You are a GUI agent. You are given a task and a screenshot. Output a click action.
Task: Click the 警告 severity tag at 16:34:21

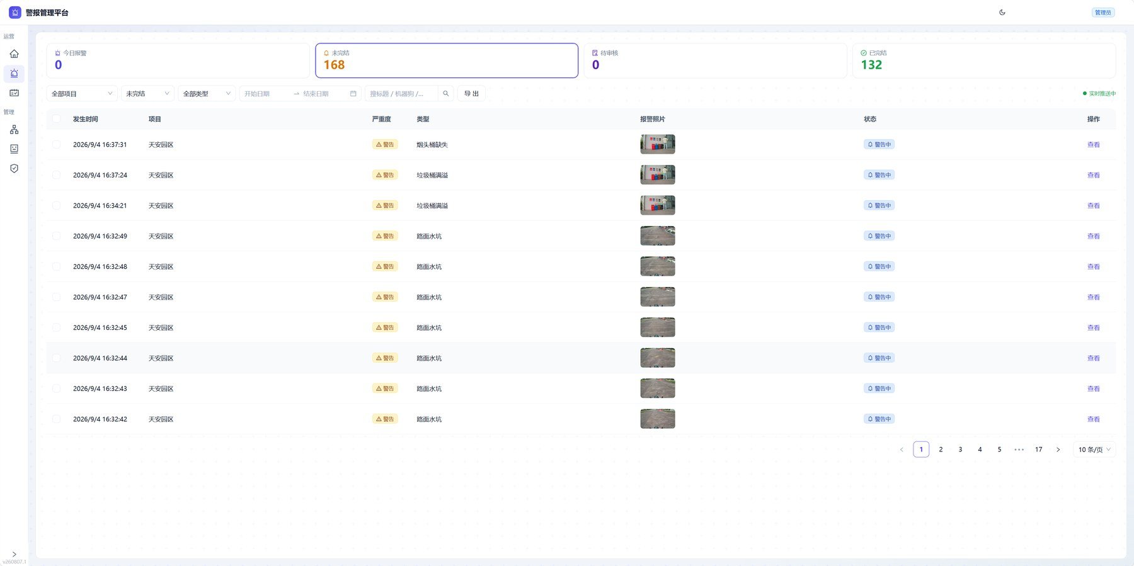click(385, 206)
